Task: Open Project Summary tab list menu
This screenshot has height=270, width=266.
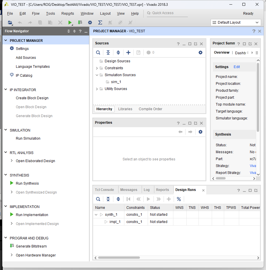Action: [x=257, y=53]
